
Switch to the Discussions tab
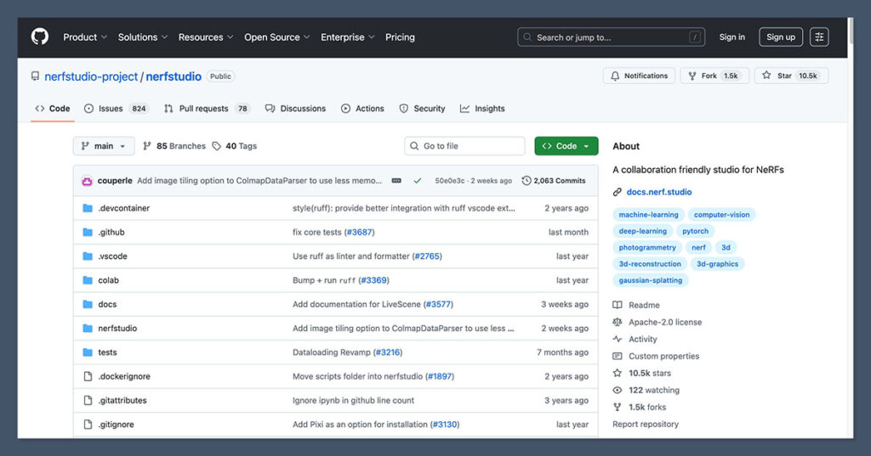(295, 109)
